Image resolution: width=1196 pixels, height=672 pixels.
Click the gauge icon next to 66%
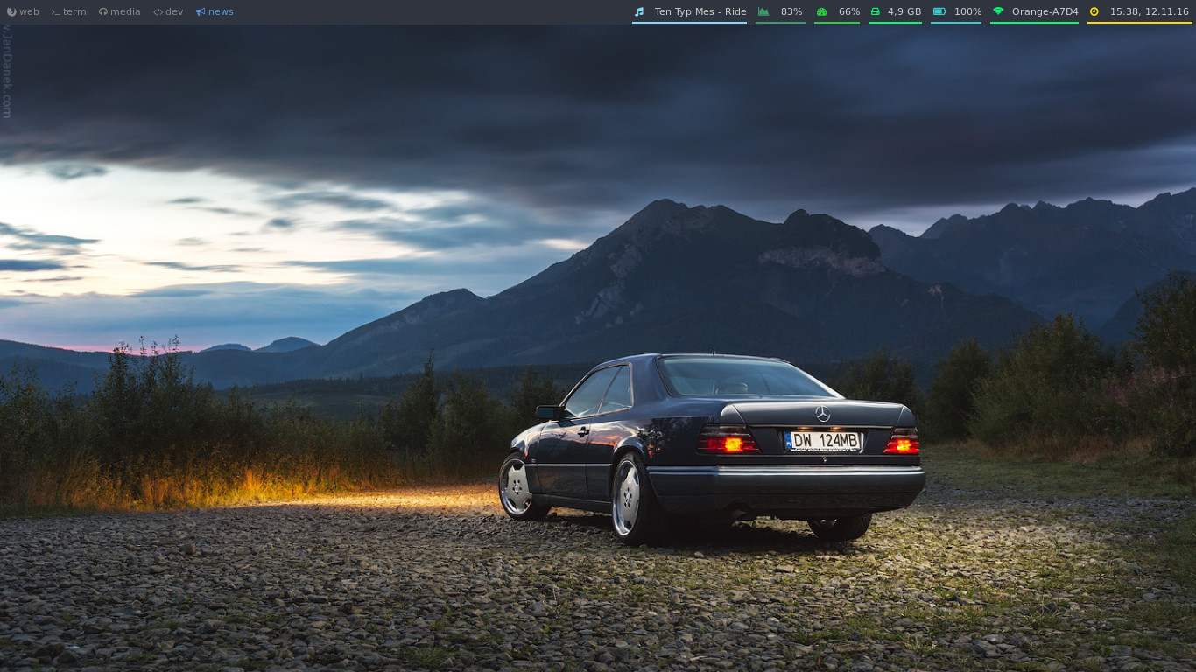[821, 11]
